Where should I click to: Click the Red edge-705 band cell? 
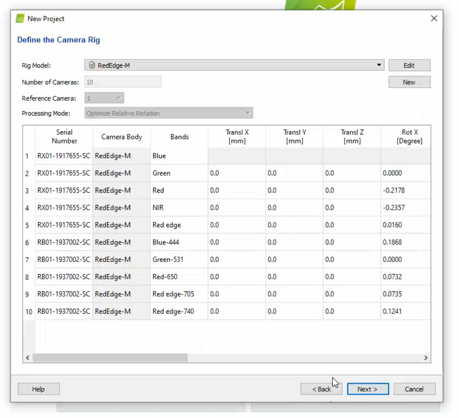pos(179,294)
